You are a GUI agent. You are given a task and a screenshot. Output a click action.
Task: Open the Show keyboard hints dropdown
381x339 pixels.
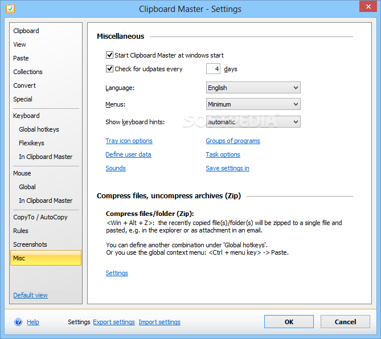[253, 122]
